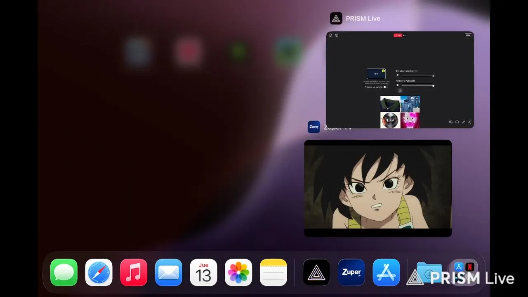Adjust the Entrada de micrófono slider
The width and height of the screenshot is (528, 297).
417,75
